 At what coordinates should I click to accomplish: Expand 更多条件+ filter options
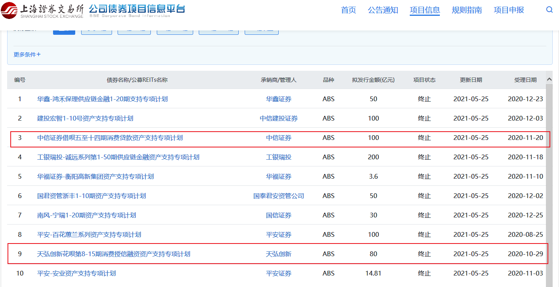click(27, 55)
